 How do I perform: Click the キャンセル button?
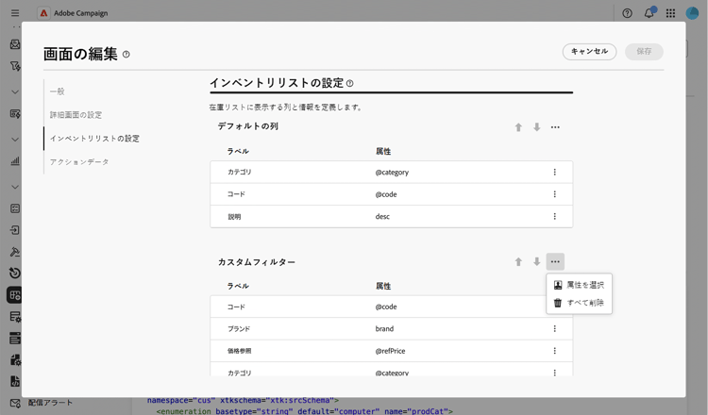(x=589, y=52)
